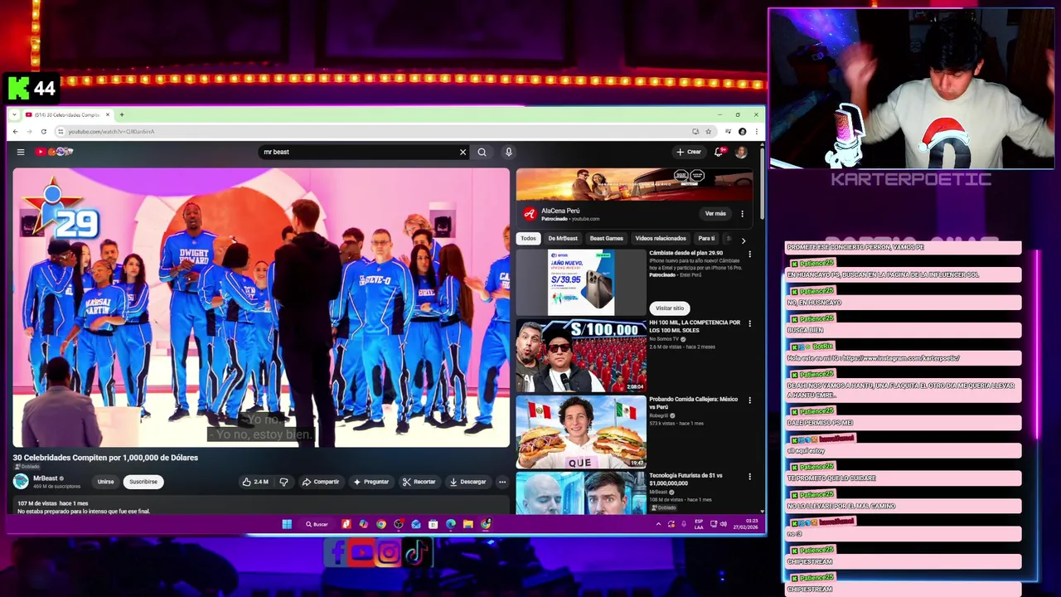Click the Descargar button

pos(468,482)
